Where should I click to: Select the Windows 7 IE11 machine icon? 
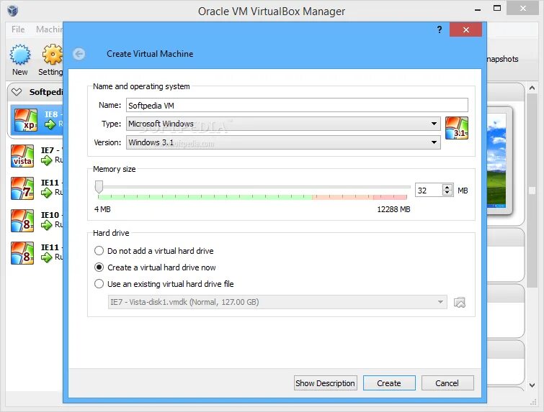click(22, 188)
